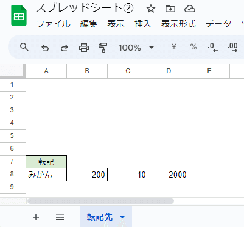This screenshot has width=244, height=227.
Task: Open the データ menu
Action: 218,24
